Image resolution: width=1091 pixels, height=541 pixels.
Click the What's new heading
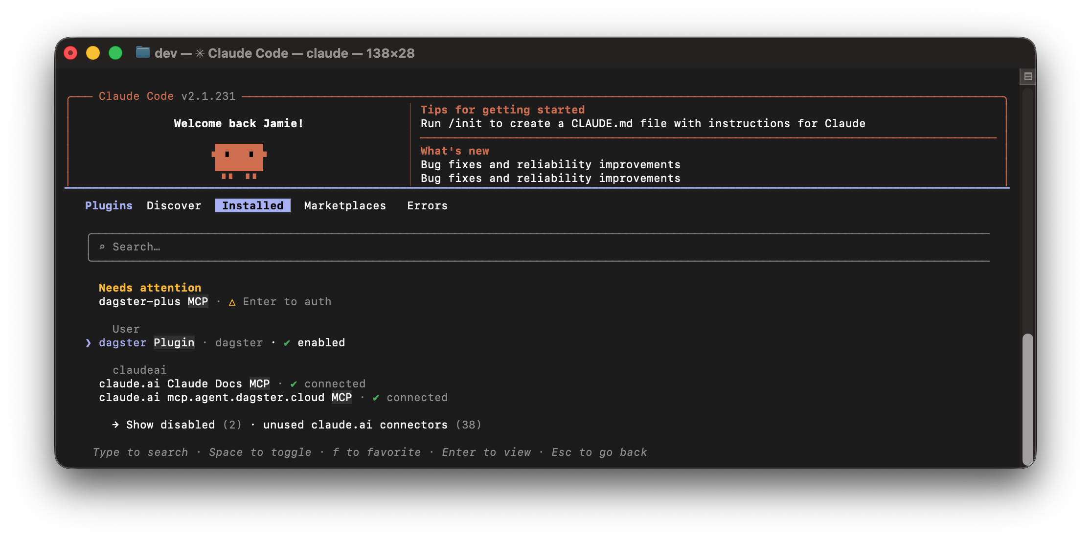coord(455,151)
